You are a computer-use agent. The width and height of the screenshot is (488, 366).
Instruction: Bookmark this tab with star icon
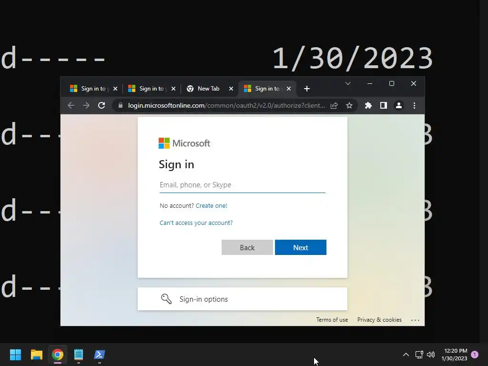(349, 105)
